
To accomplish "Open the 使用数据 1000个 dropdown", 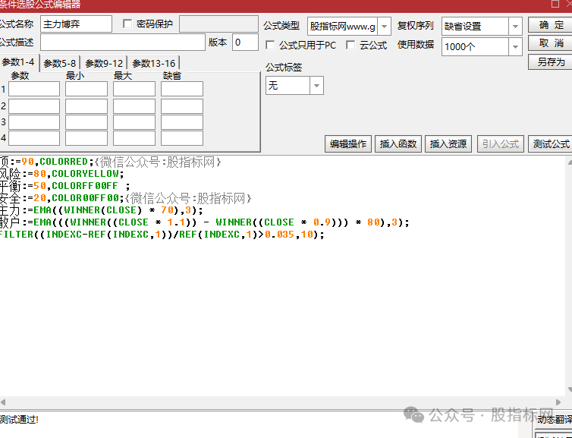I will [x=515, y=47].
